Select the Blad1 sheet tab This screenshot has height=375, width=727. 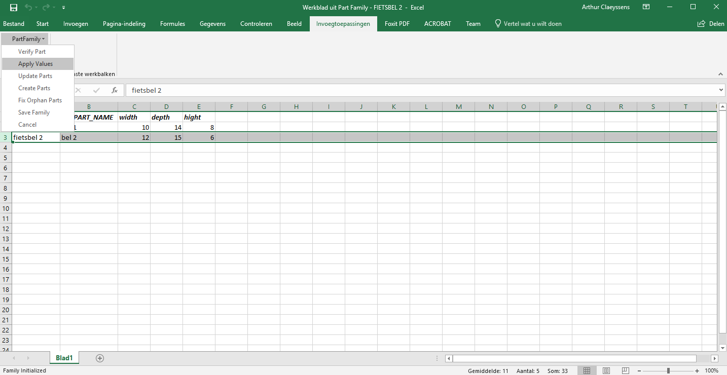[64, 358]
